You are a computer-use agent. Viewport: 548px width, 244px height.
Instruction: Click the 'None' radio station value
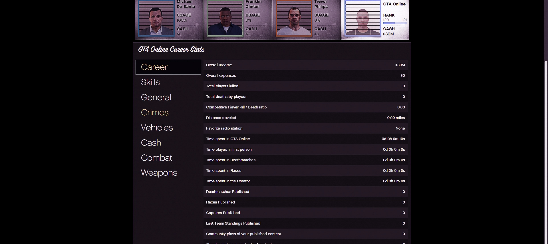(400, 128)
